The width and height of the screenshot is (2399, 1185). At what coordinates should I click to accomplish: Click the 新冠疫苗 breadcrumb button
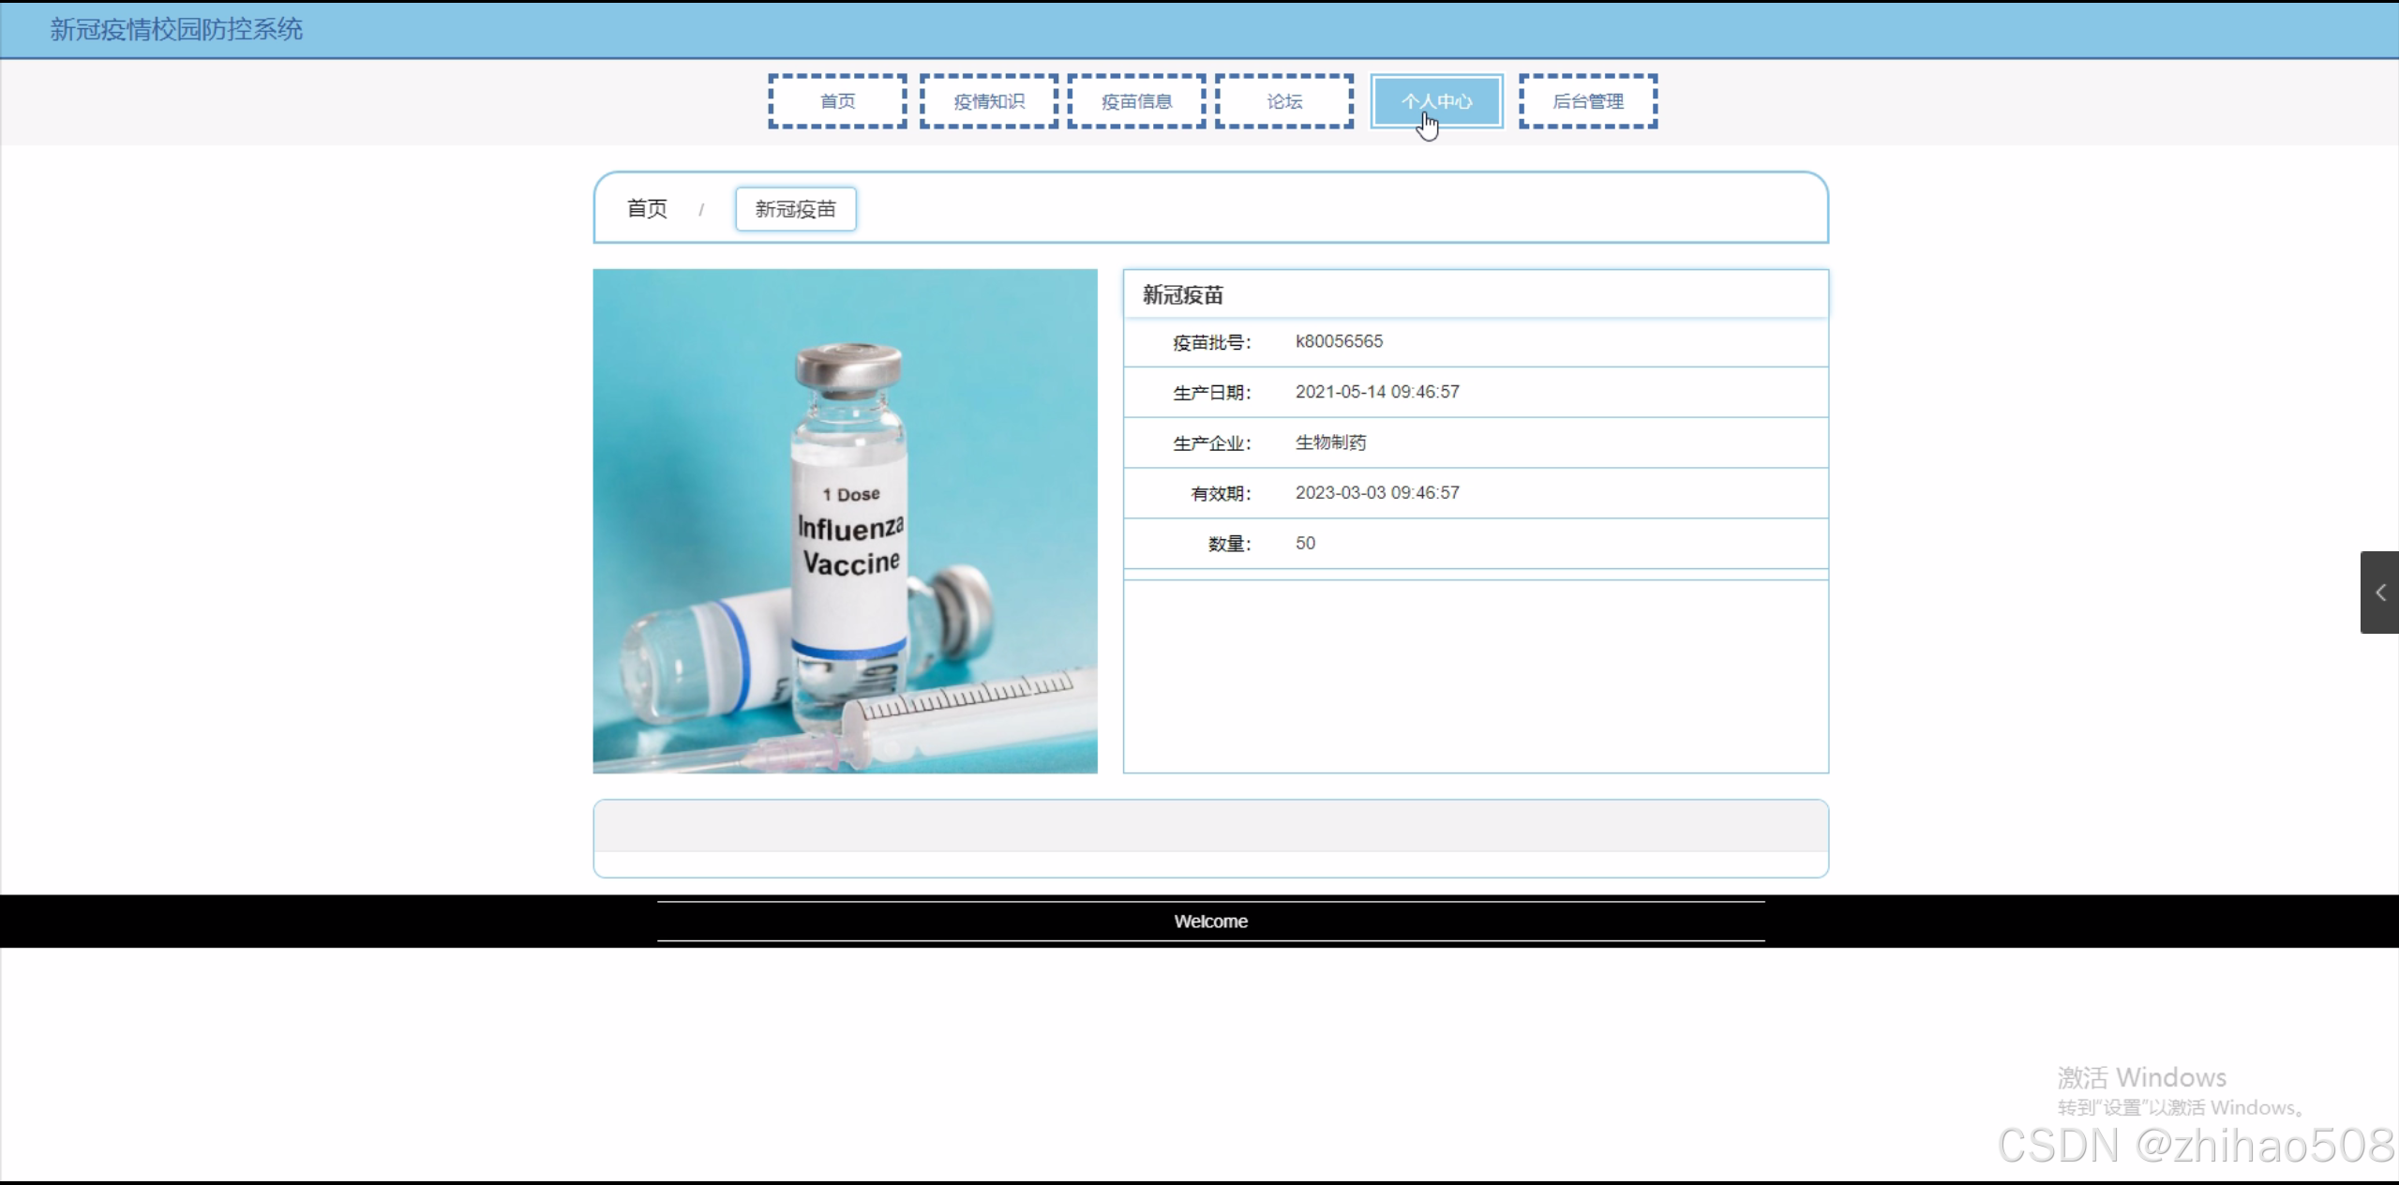click(x=795, y=209)
